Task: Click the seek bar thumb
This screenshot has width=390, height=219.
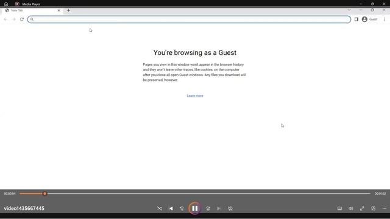Action: [x=44, y=193]
